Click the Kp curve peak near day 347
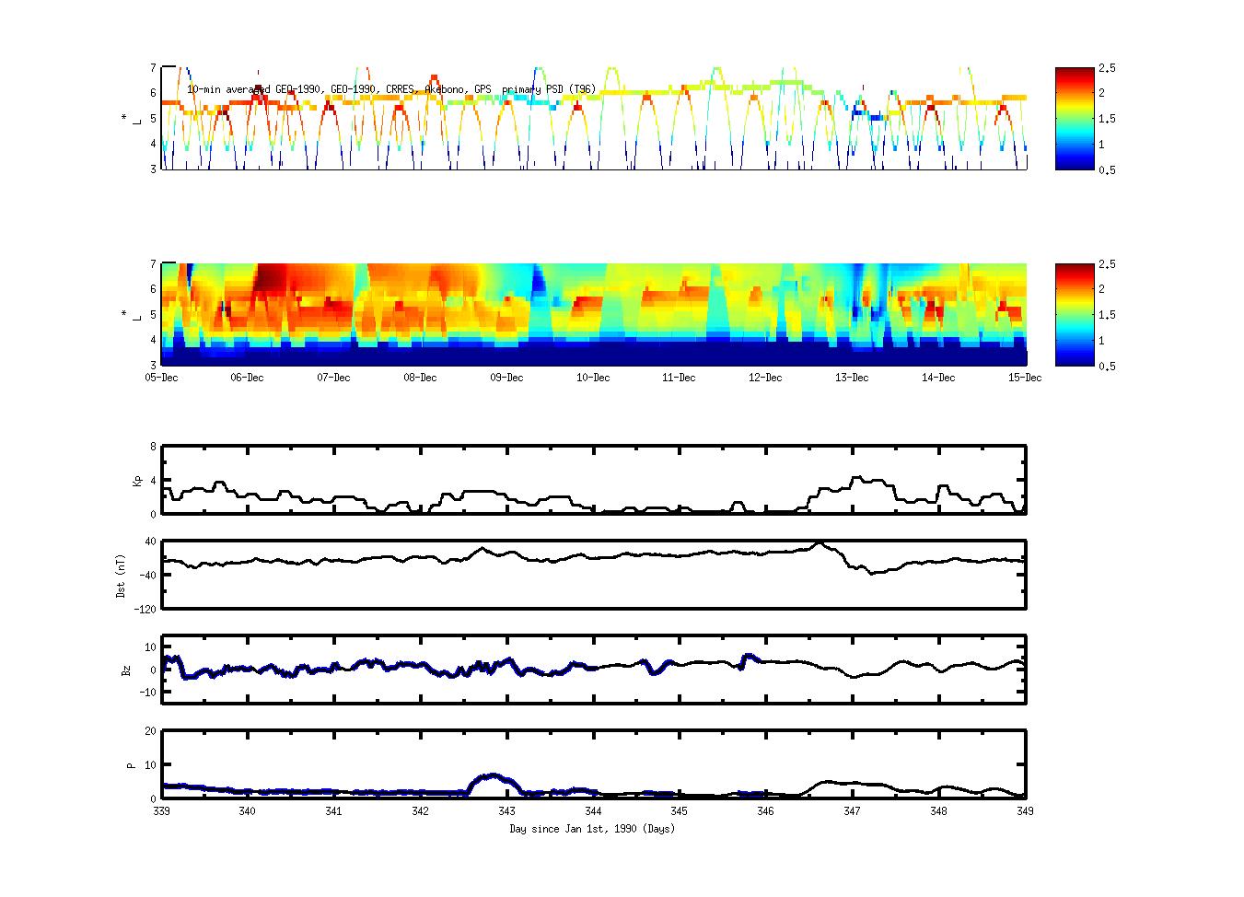 coord(857,478)
